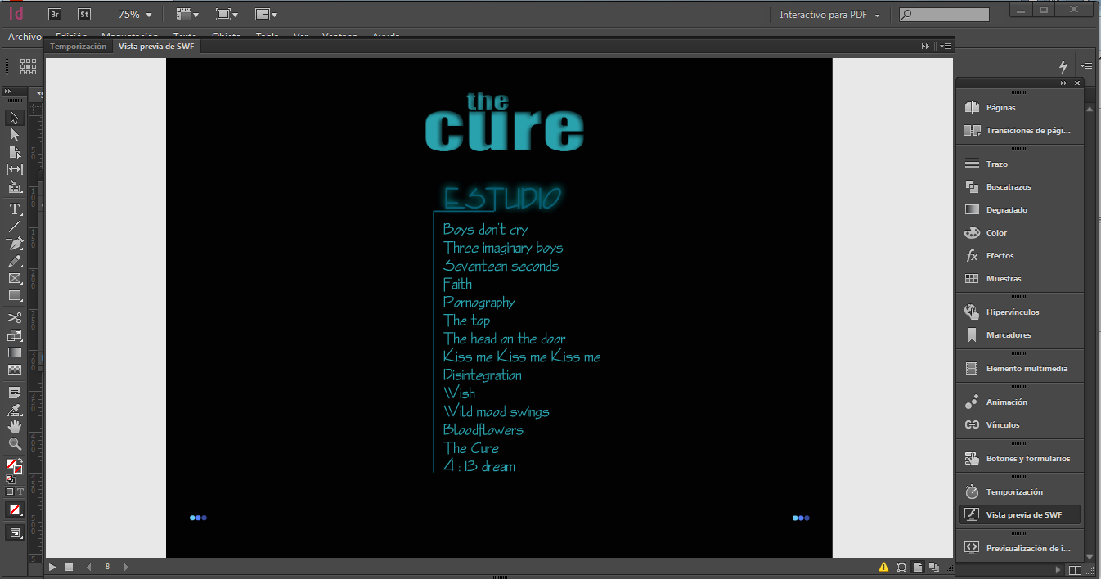
Task: Set preview spread mode in SWF panel
Action: (x=918, y=567)
